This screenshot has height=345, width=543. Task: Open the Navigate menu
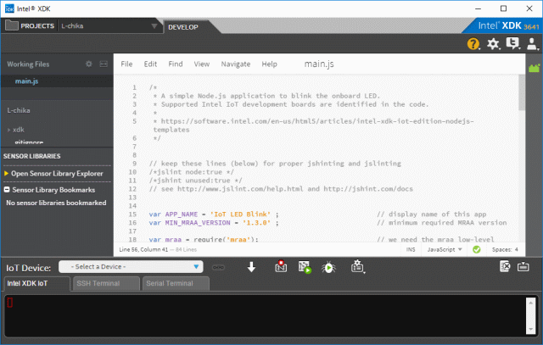tap(236, 64)
